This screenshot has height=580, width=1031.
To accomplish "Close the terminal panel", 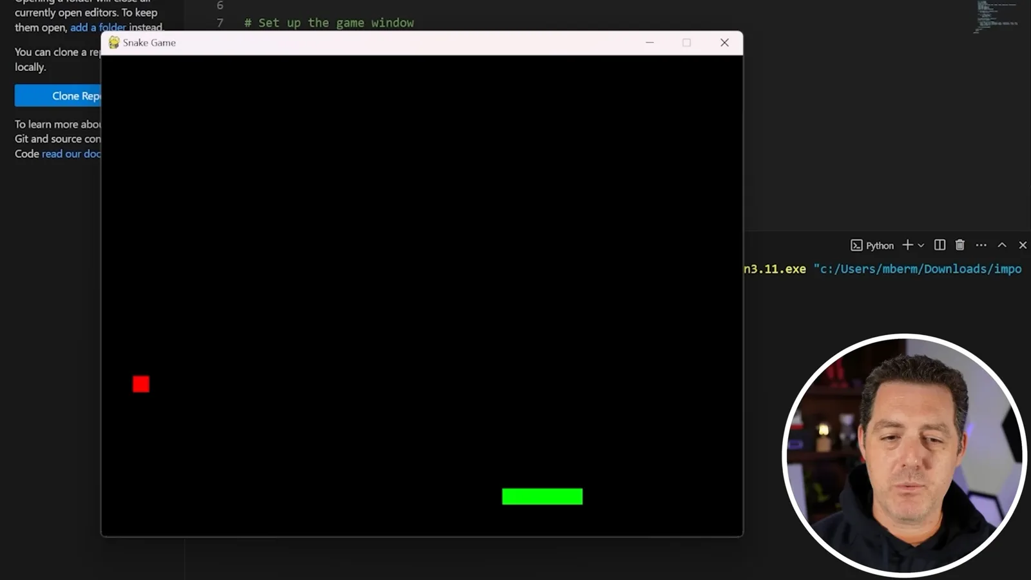I will pyautogui.click(x=1023, y=245).
